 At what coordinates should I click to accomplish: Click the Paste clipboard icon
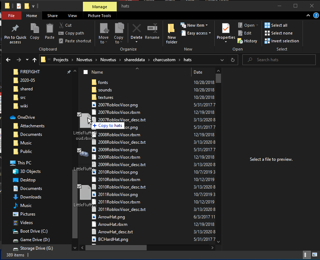tap(49, 28)
